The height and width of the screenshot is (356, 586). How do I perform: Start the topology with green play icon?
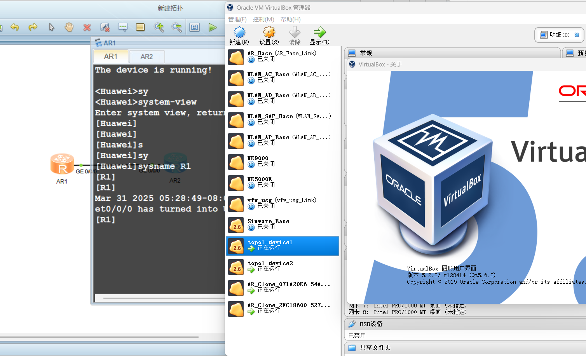[x=212, y=27]
